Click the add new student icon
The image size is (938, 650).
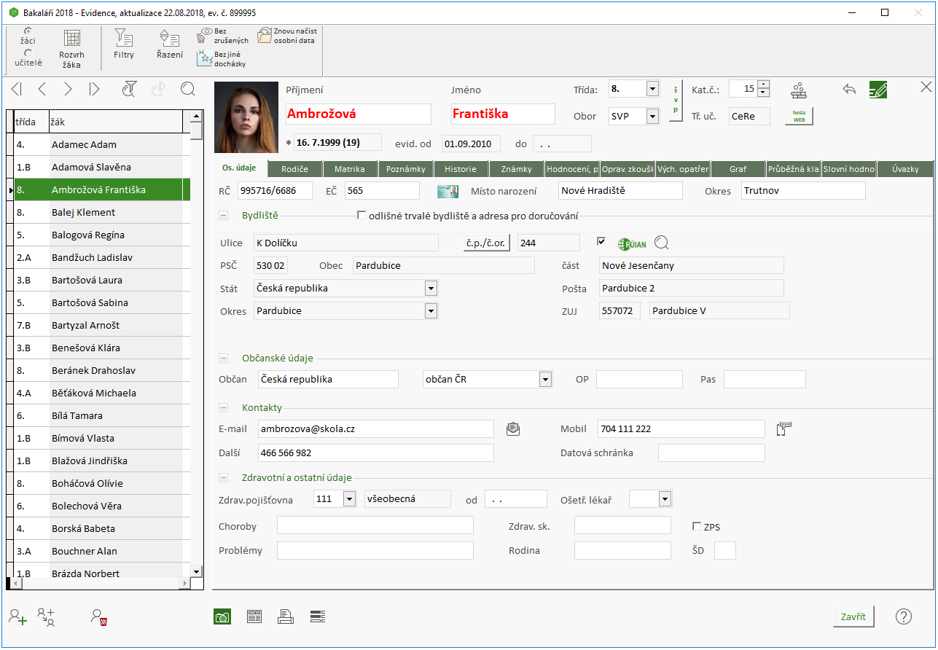click(x=17, y=616)
